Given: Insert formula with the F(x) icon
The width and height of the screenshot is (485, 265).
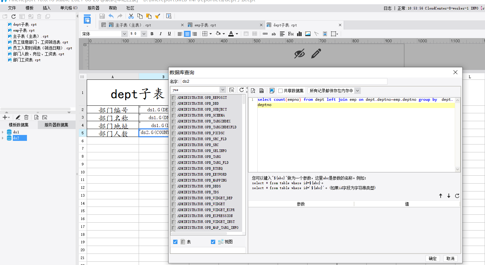Looking at the screenshot, I should point(291,34).
